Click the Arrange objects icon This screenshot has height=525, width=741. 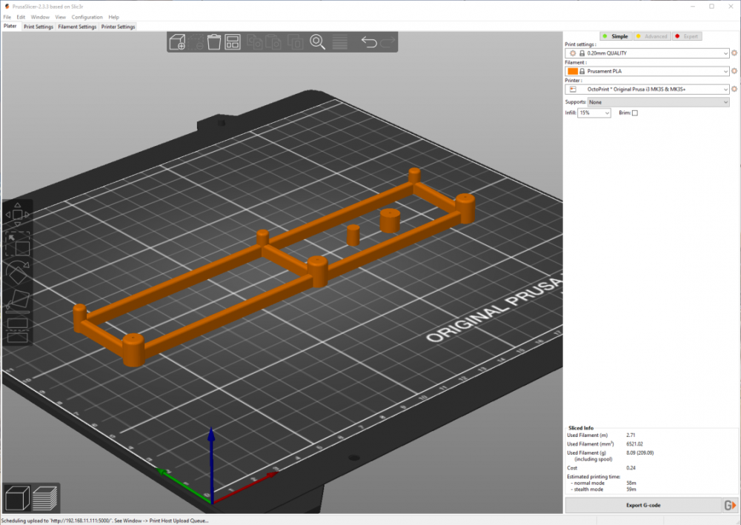coord(233,42)
